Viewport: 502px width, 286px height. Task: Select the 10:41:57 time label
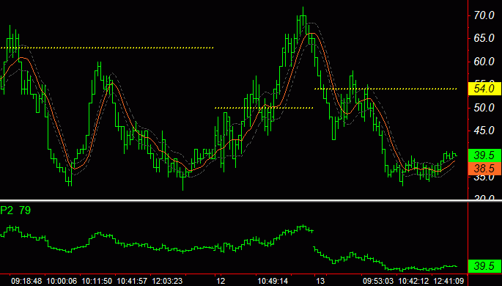pyautogui.click(x=132, y=281)
